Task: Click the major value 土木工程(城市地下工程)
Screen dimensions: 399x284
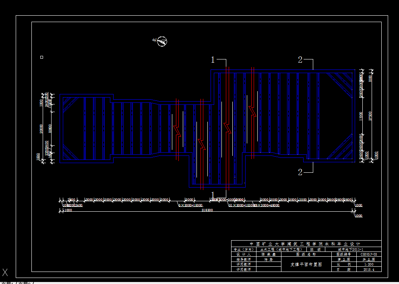Action: click(281, 249)
